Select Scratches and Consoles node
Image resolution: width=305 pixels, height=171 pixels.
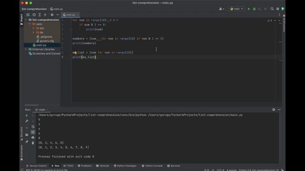[x=44, y=54]
